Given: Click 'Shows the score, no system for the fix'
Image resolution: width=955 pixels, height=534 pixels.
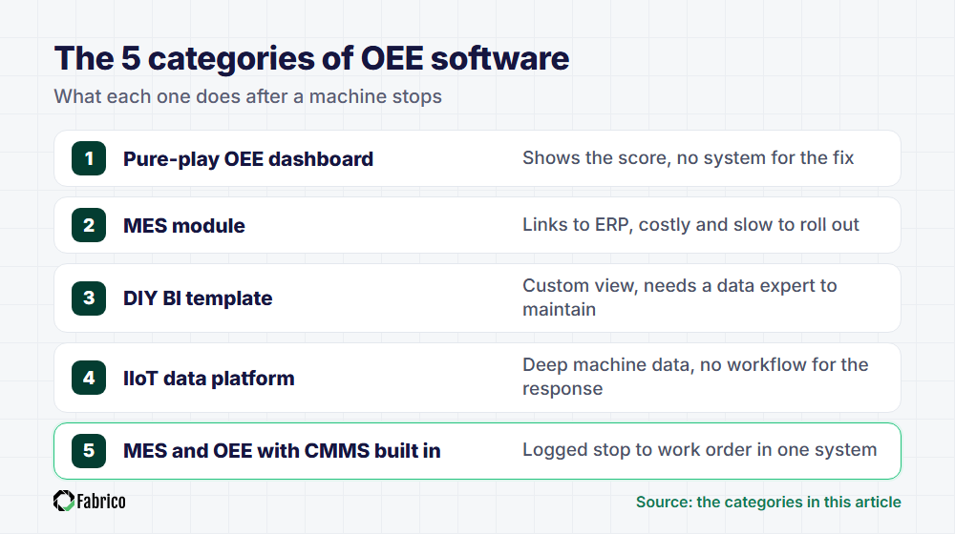Looking at the screenshot, I should point(689,158).
